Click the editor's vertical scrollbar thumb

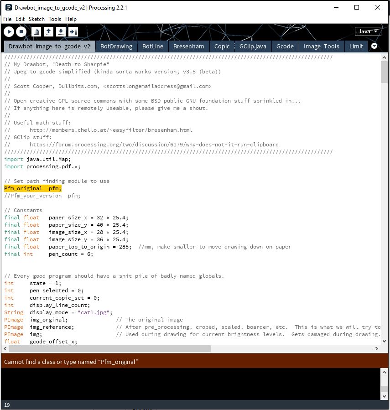[384, 72]
